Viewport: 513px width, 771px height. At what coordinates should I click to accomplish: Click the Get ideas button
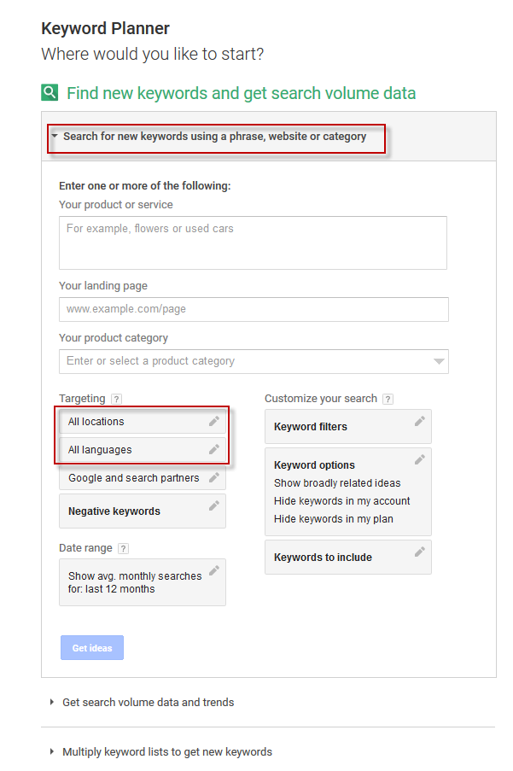(92, 647)
